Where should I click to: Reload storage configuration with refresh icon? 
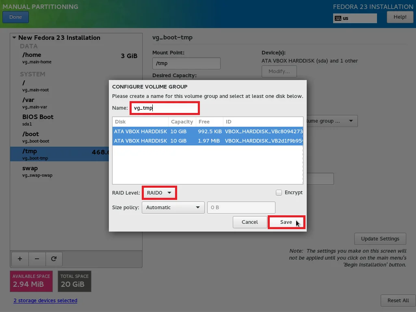(54, 259)
